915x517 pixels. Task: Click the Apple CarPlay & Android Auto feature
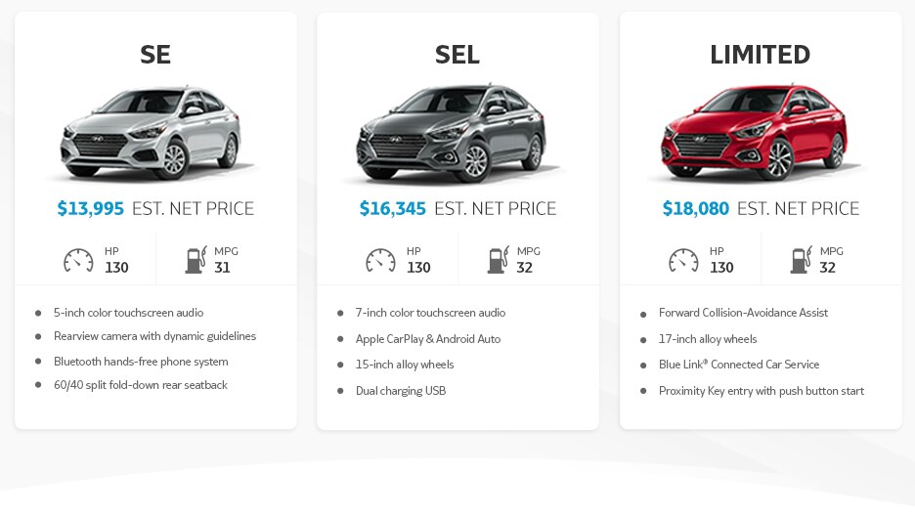pyautogui.click(x=428, y=339)
